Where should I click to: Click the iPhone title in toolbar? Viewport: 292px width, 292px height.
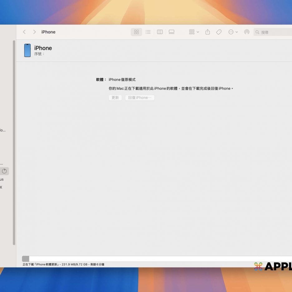click(48, 32)
